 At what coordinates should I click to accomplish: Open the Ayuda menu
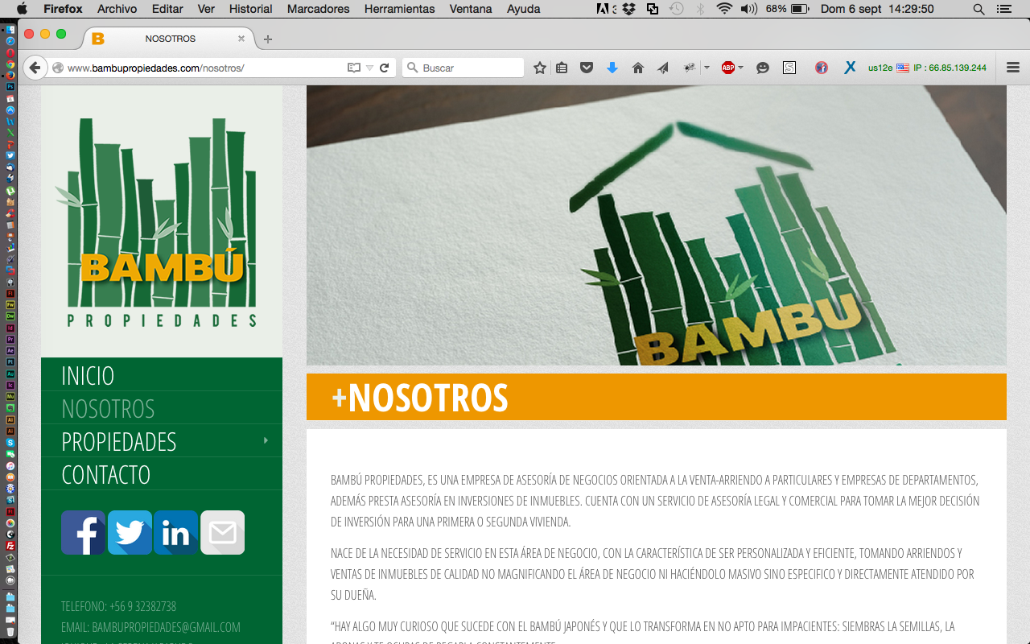point(523,9)
